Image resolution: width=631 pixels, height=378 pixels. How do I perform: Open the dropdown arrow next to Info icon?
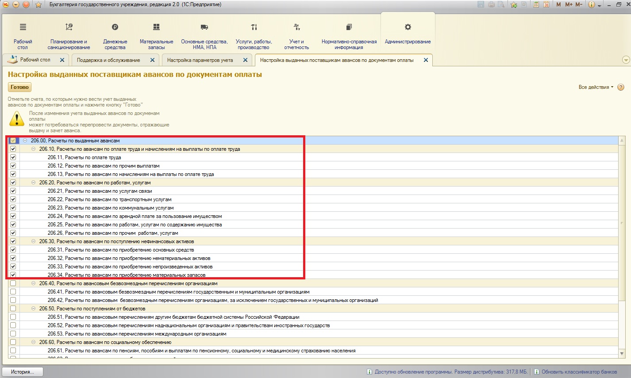[x=600, y=6]
